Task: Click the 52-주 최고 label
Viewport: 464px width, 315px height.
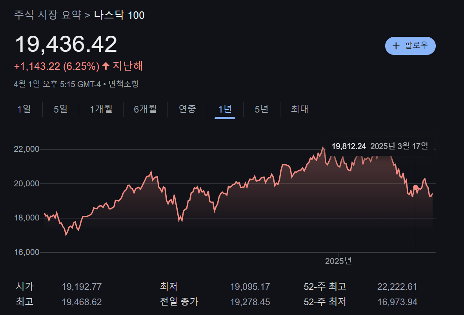Action: pos(325,286)
